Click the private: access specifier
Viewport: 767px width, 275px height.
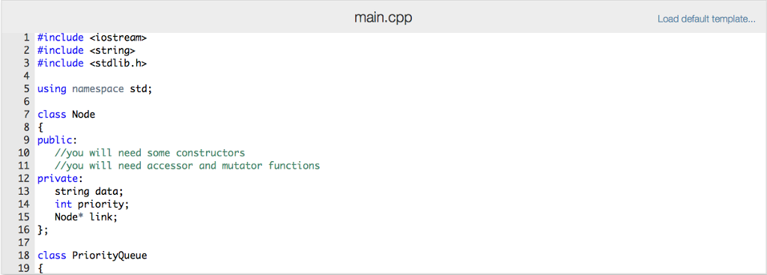coord(60,178)
